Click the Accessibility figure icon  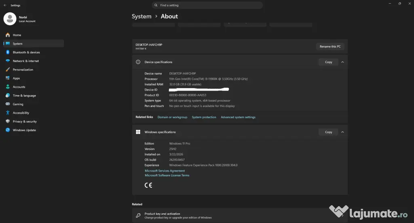pyautogui.click(x=8, y=113)
